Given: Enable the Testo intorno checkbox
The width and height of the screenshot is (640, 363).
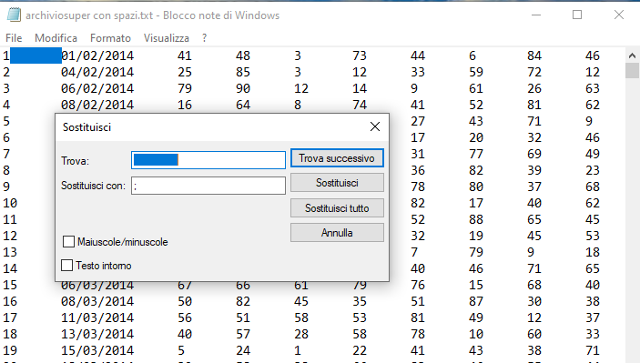Looking at the screenshot, I should pyautogui.click(x=66, y=265).
